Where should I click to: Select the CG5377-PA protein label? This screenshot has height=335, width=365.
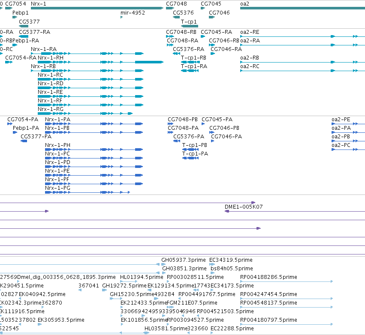click(x=36, y=137)
